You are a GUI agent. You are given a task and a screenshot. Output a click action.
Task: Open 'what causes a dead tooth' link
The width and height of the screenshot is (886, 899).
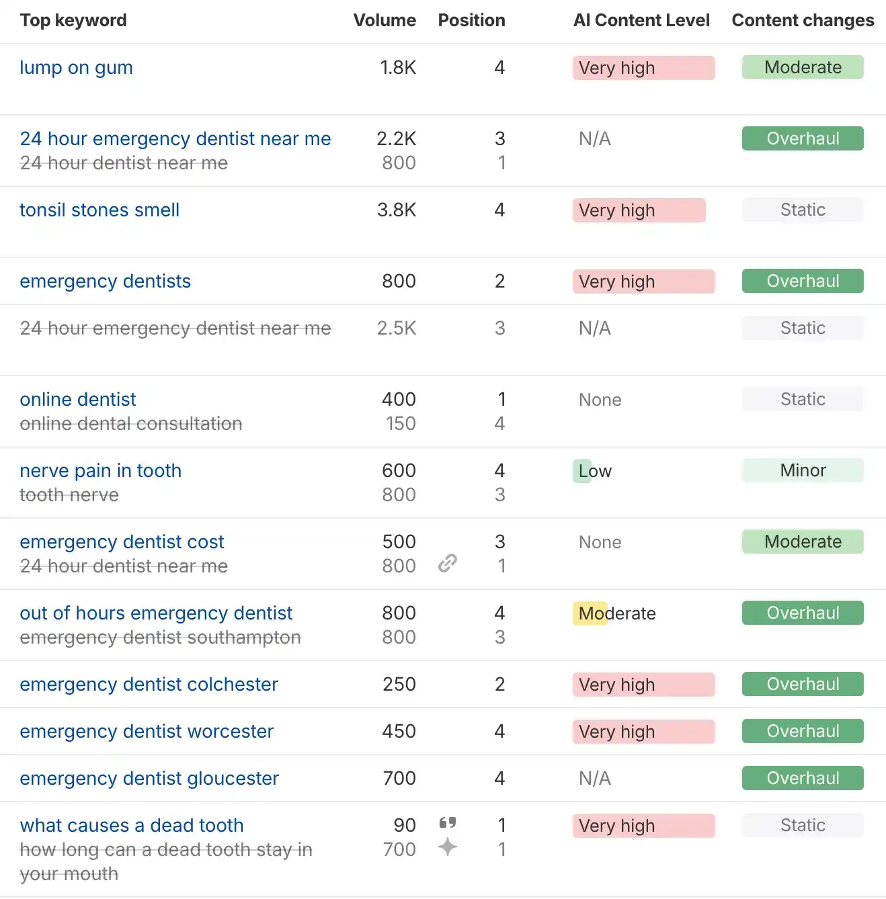click(x=132, y=826)
